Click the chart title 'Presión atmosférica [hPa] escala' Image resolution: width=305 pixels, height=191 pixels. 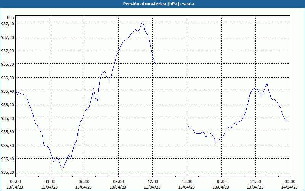(158, 4)
